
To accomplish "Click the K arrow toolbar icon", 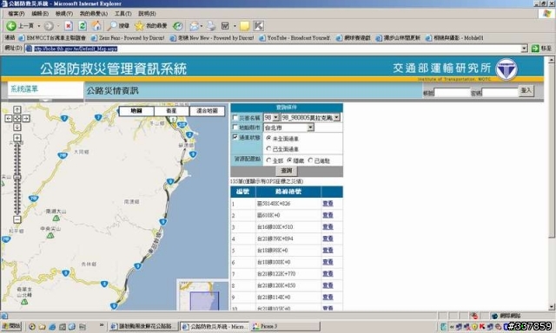I will click(259, 26).
